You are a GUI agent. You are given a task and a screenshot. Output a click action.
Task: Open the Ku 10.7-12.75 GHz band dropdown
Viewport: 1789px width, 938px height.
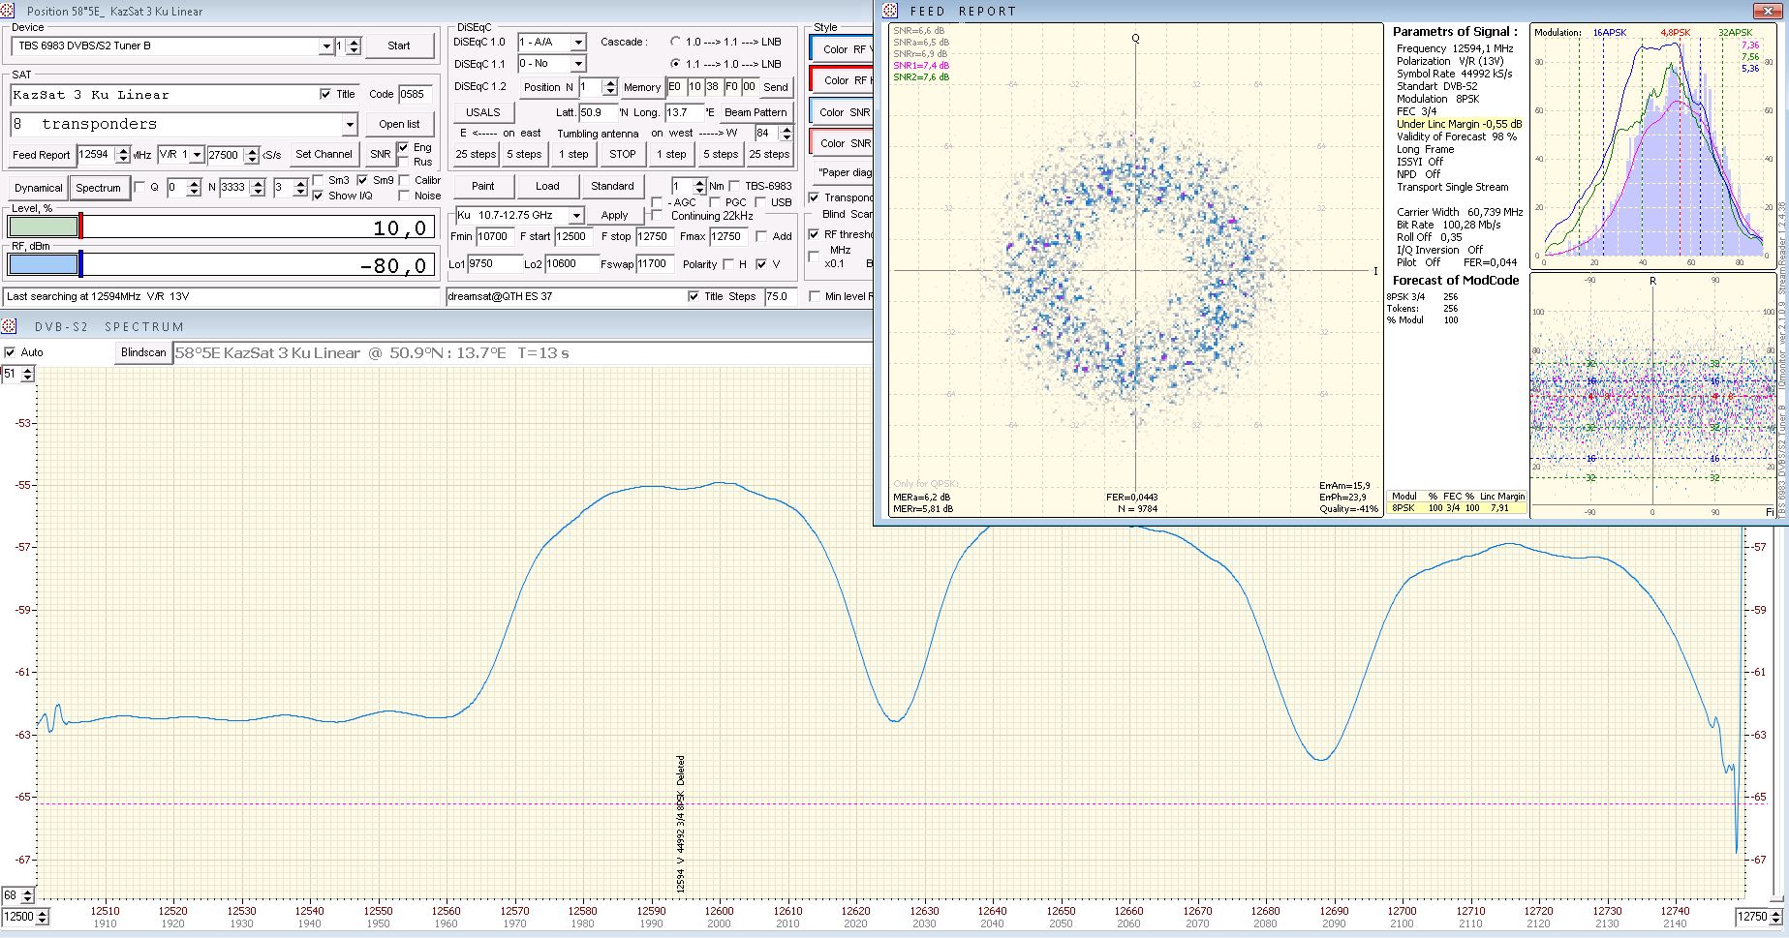[x=576, y=215]
